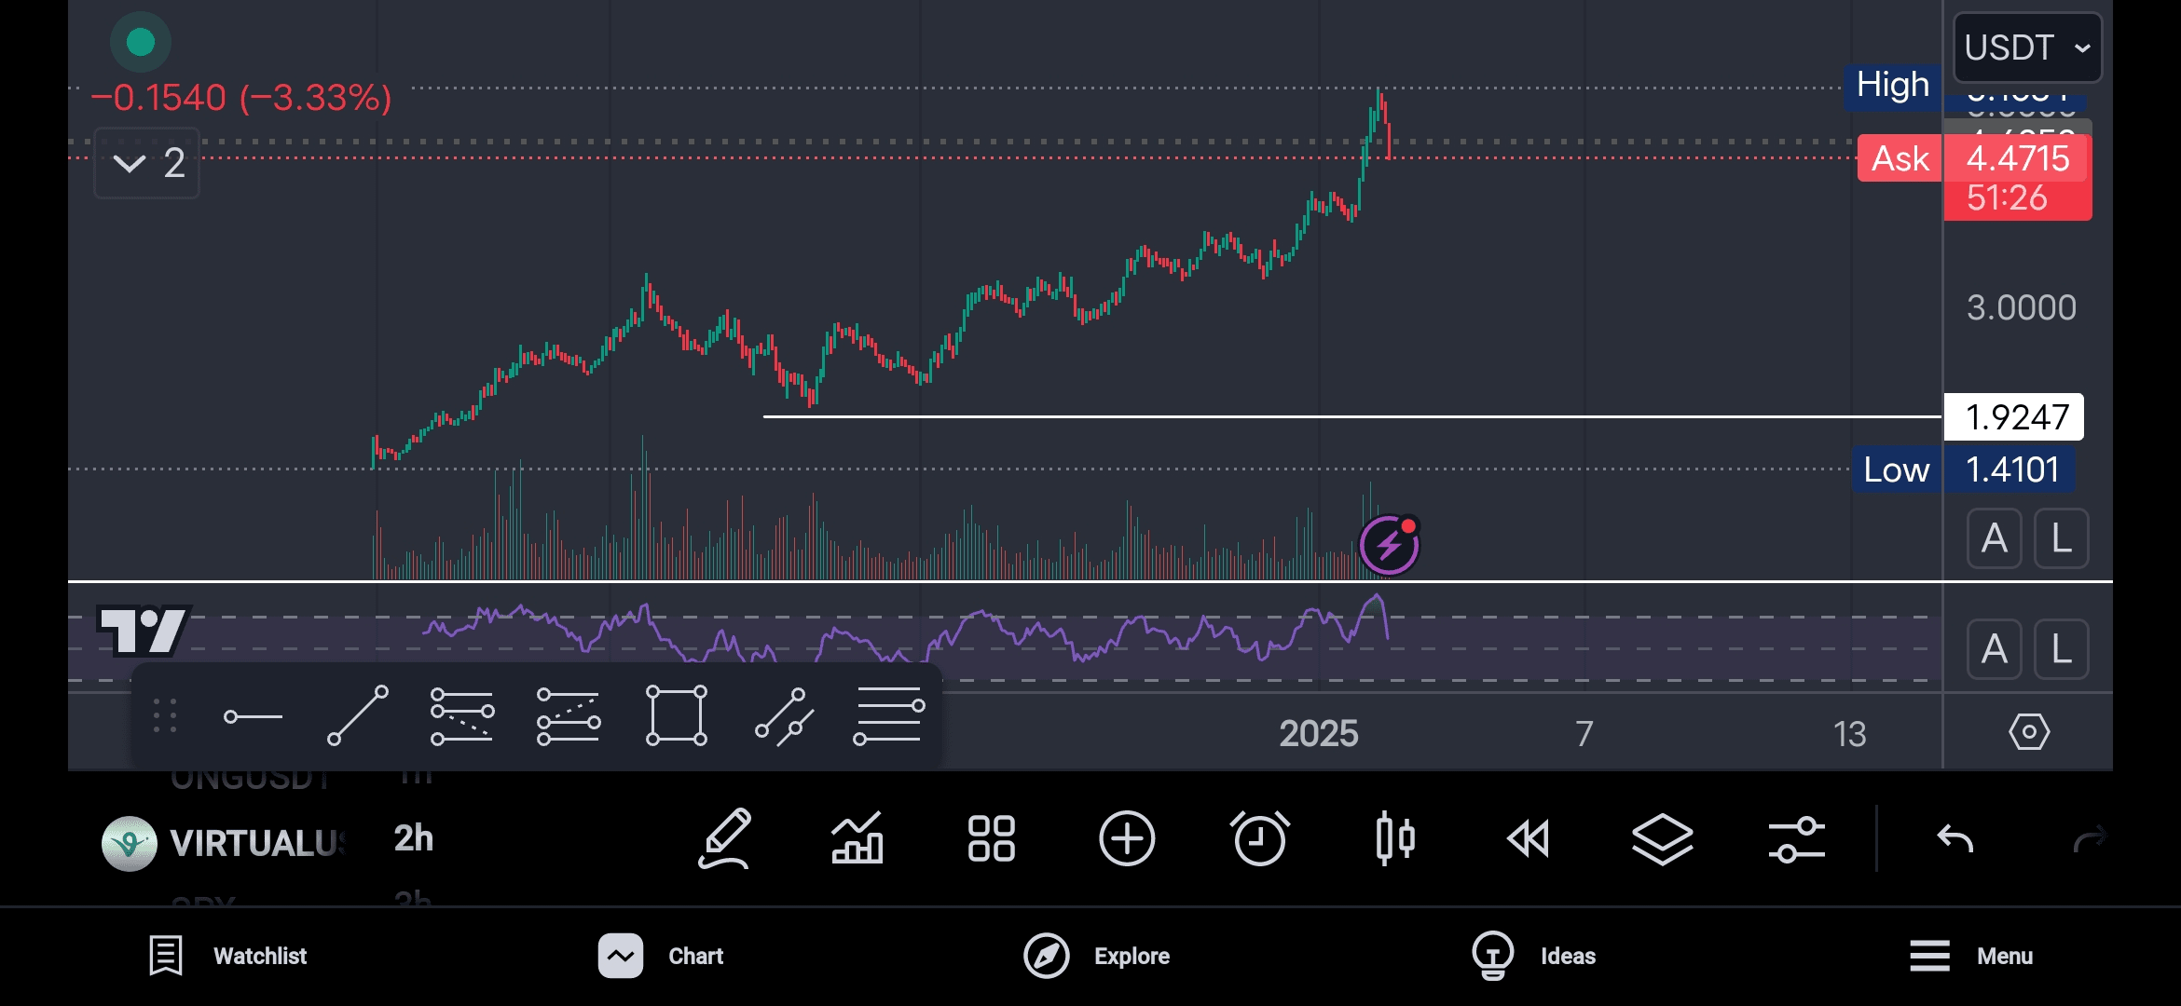
Task: Select the trend line tool
Action: pyautogui.click(x=358, y=716)
